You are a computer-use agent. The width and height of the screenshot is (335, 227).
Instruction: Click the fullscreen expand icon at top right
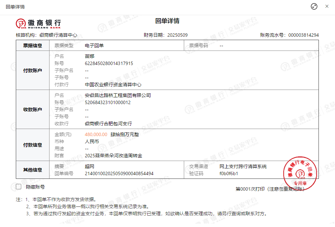314,6
